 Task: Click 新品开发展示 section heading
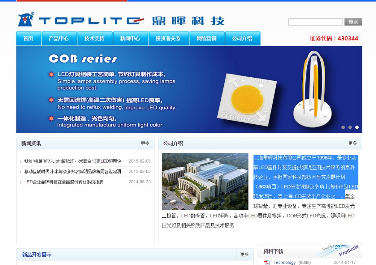point(37,255)
